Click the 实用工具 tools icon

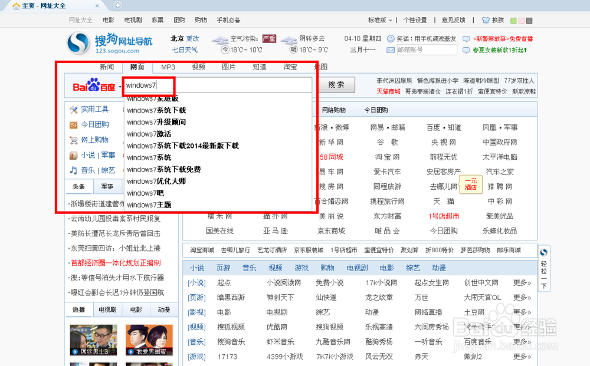pyautogui.click(x=74, y=110)
